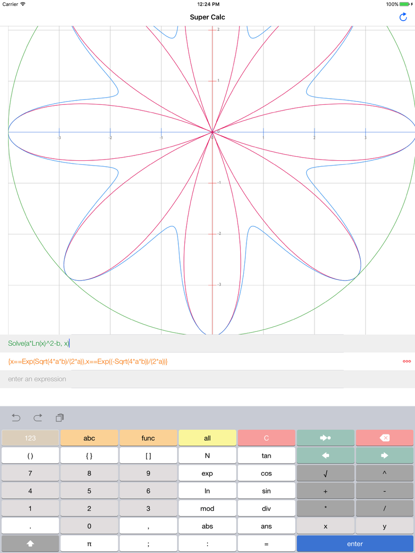Tap the caret power key
415x553 pixels.
coord(384,473)
